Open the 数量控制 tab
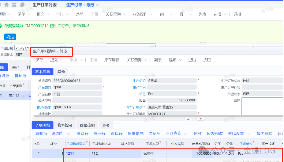Viewport: 284px width, 162px height. (87, 125)
